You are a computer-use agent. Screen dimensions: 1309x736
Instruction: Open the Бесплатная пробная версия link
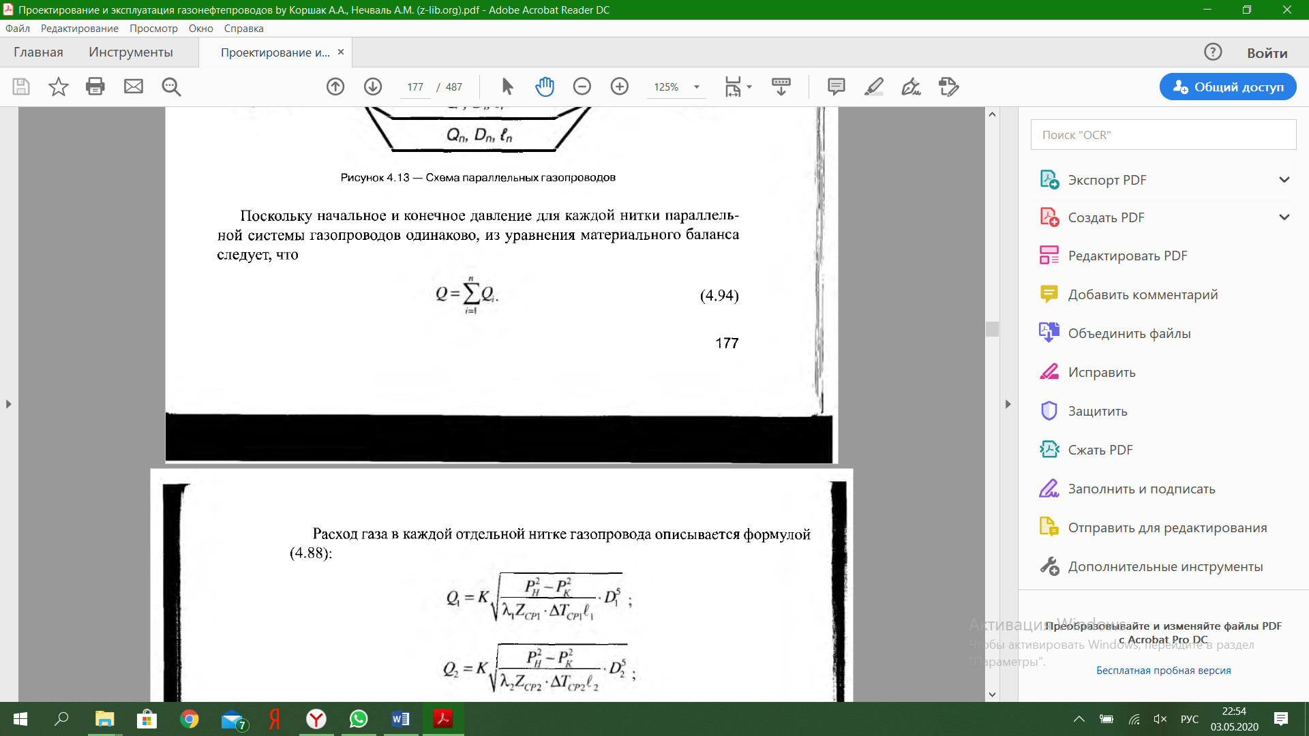pyautogui.click(x=1163, y=671)
